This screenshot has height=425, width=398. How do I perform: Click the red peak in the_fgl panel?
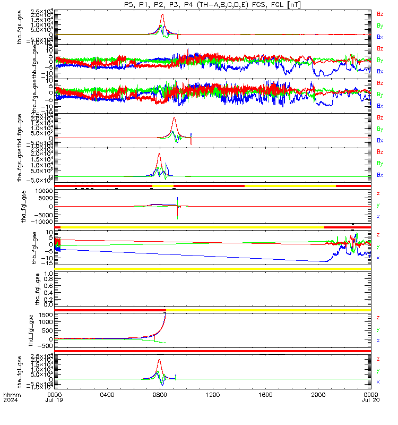coord(159,360)
